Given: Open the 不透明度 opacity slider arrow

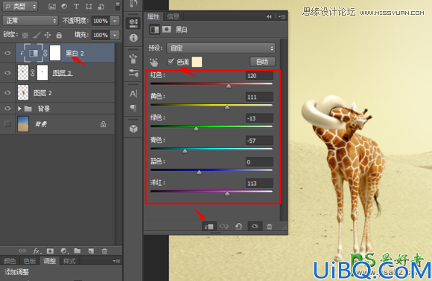Looking at the screenshot, I should [x=115, y=21].
